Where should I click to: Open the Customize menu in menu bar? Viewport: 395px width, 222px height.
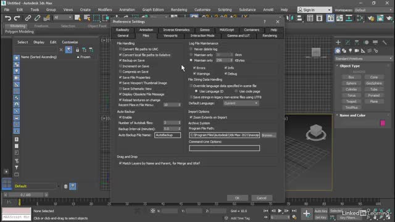(202, 10)
